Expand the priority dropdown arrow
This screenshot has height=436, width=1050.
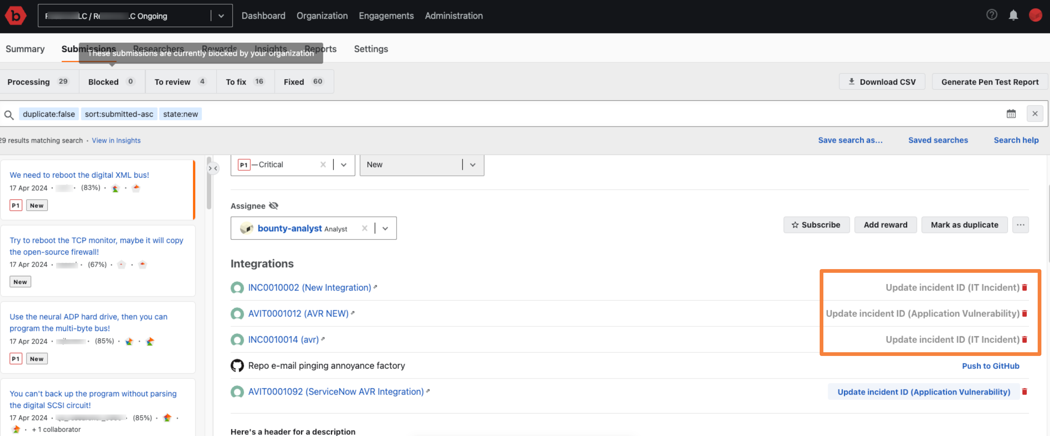(x=344, y=165)
